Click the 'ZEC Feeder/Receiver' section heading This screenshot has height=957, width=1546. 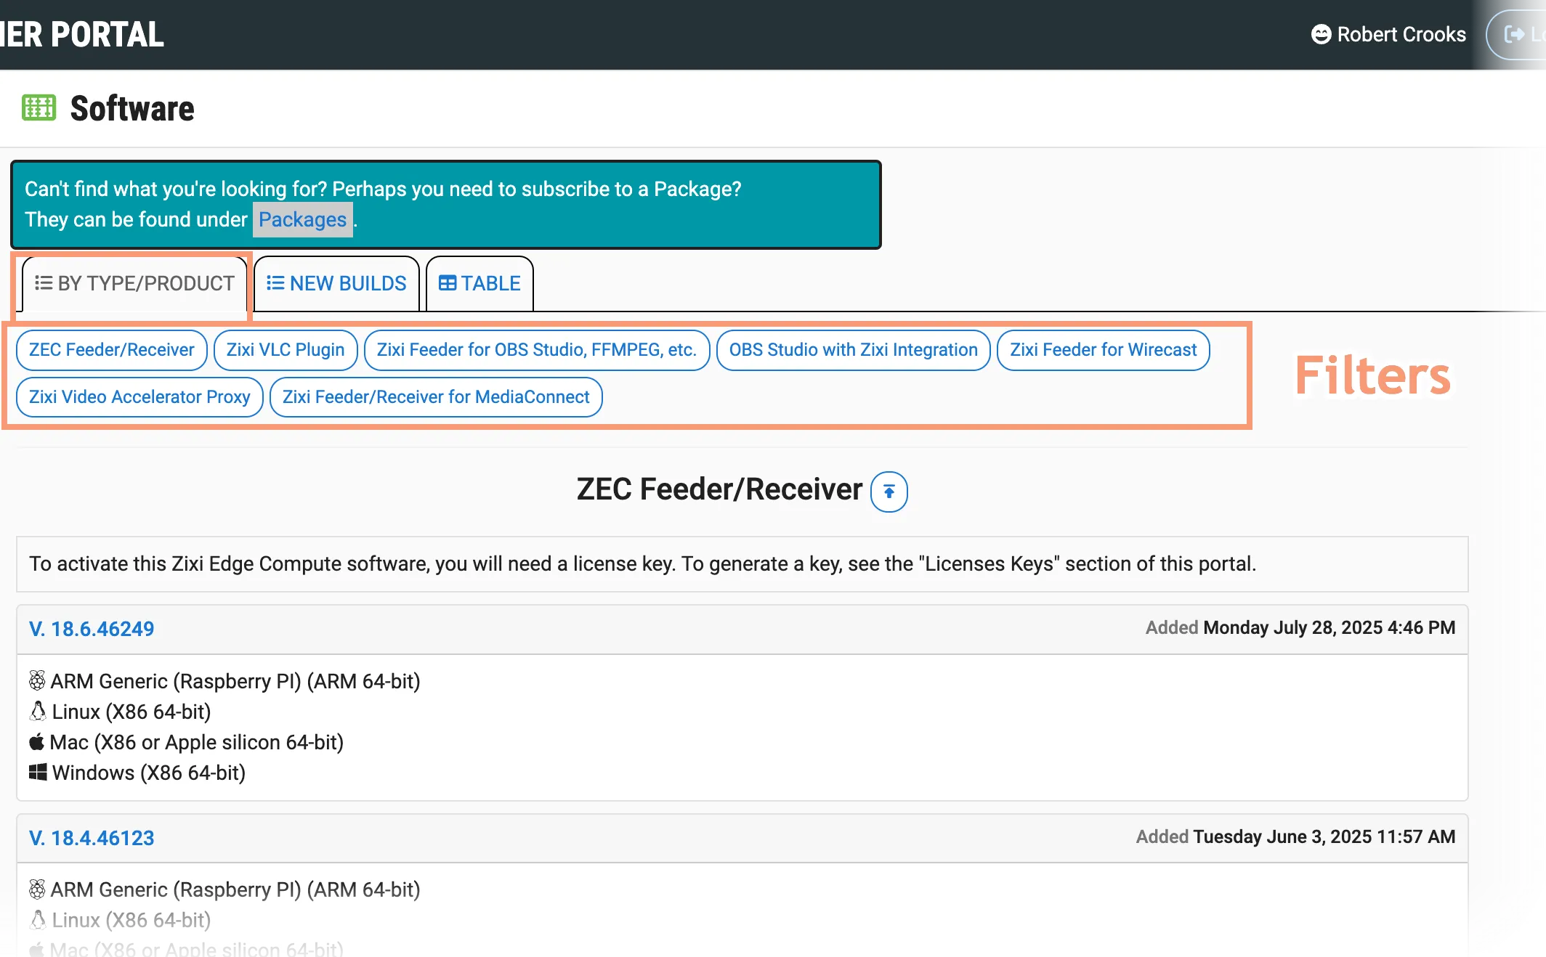tap(719, 489)
